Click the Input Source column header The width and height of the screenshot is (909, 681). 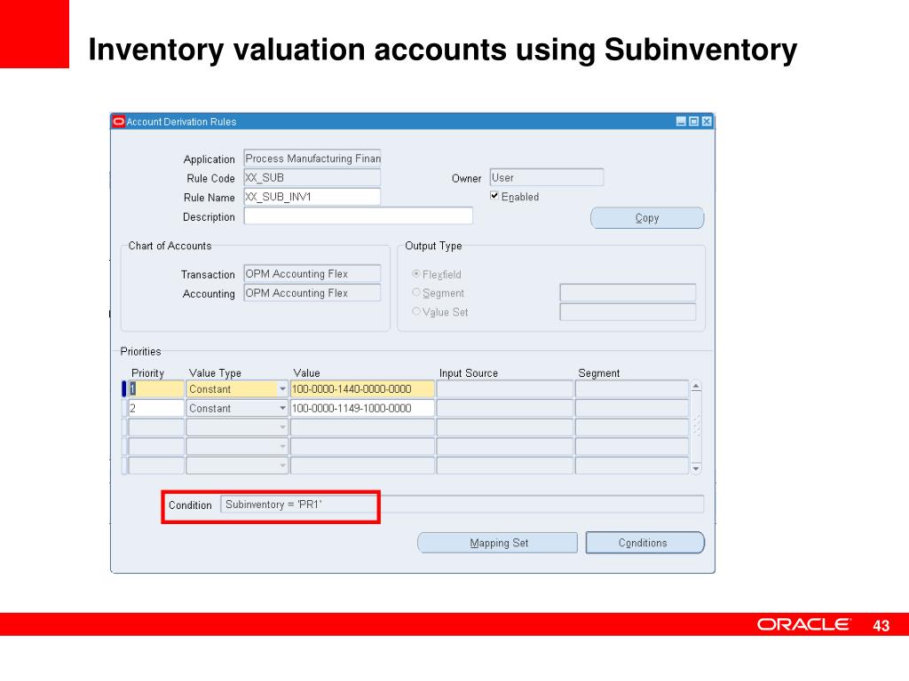[469, 373]
